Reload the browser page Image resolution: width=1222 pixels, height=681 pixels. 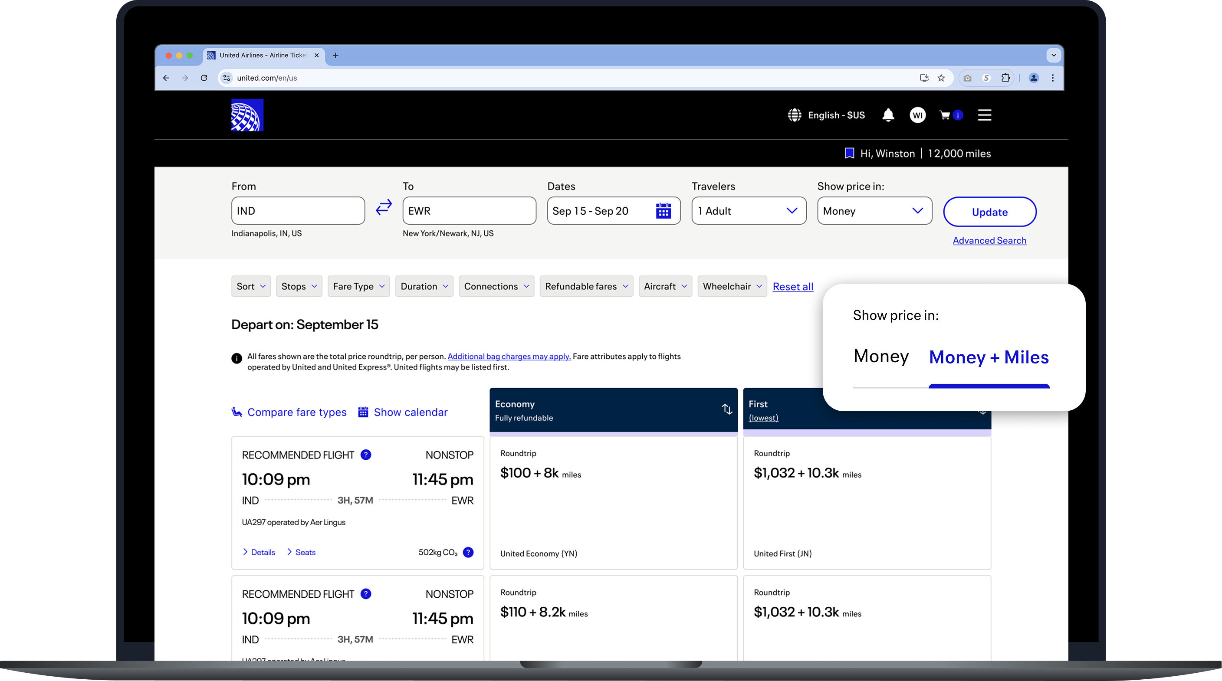[x=204, y=78]
